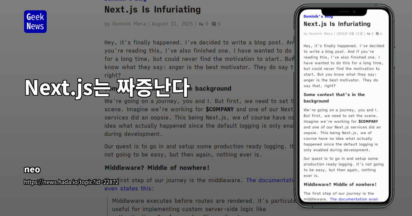Click the phone mockup's notch camera
The width and height of the screenshot is (412, 216).
[x=354, y=12]
